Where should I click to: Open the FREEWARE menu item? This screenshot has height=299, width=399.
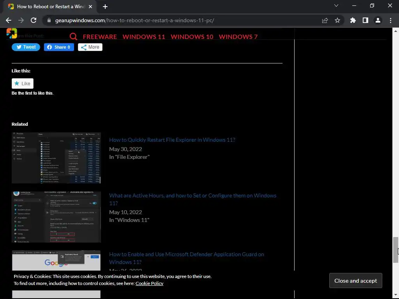100,37
